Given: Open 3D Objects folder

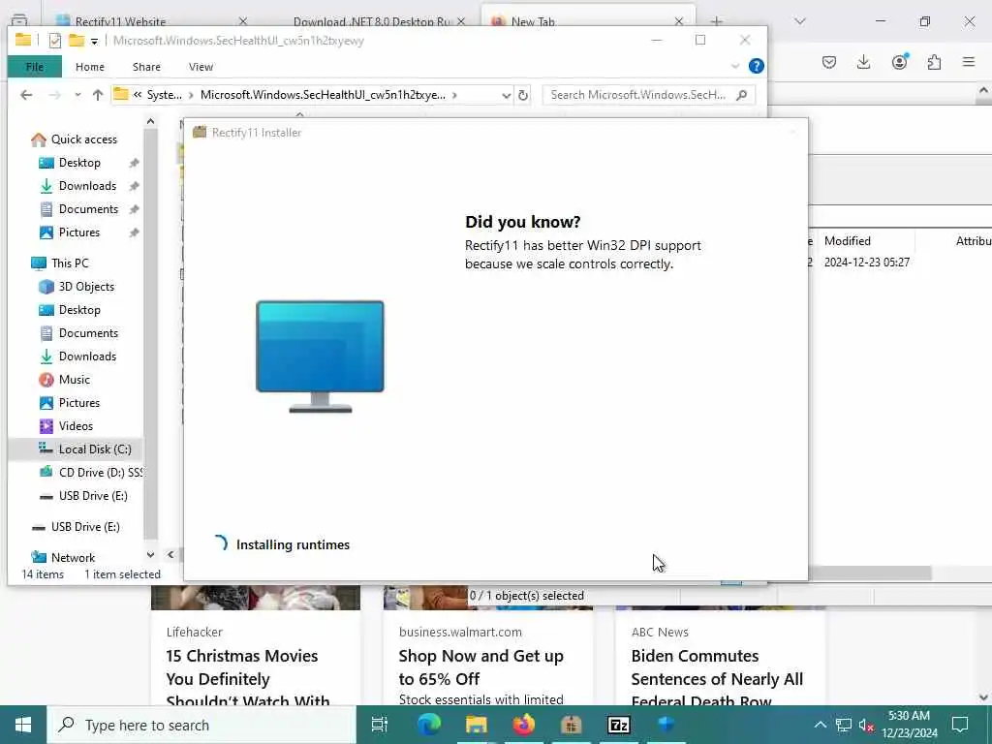Looking at the screenshot, I should click(x=86, y=287).
